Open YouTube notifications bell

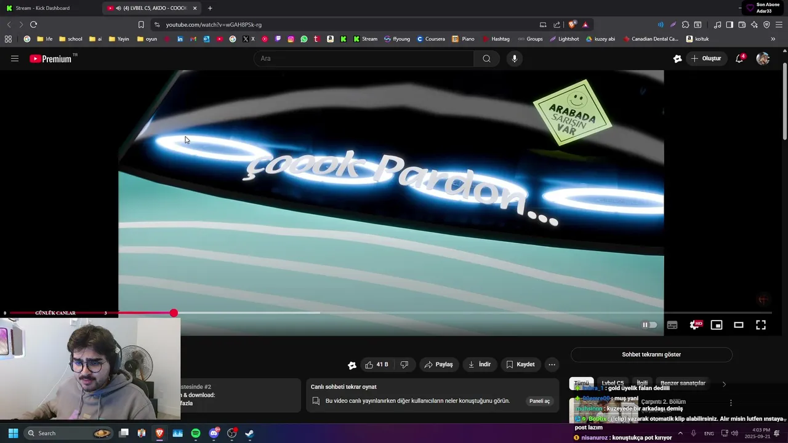pyautogui.click(x=739, y=58)
